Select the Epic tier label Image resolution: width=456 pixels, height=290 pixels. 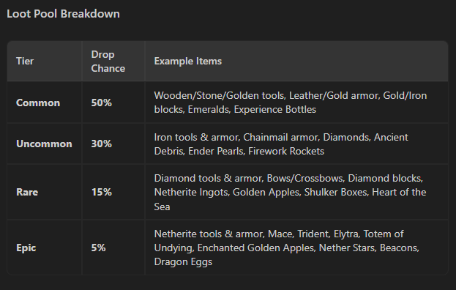pos(26,248)
